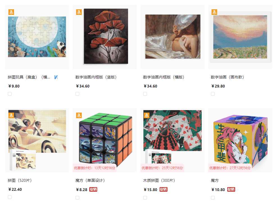277x206 pixels.
Task: Click the Amazon badge on the green Rubik's cube
Action: click(79, 115)
